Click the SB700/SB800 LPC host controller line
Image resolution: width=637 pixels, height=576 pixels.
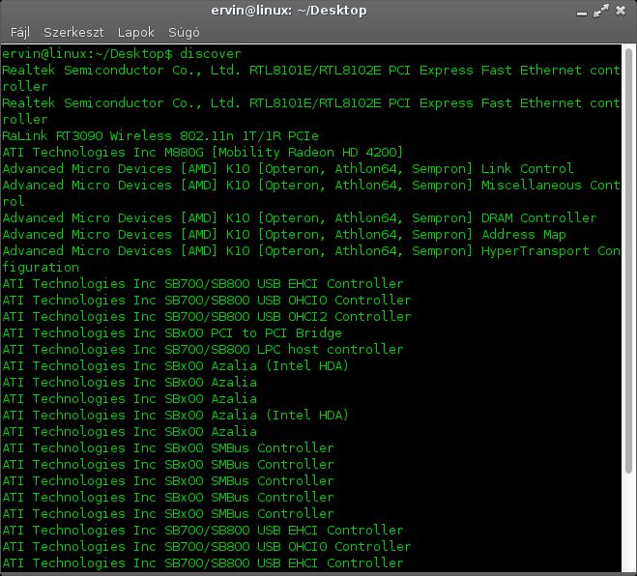click(203, 350)
